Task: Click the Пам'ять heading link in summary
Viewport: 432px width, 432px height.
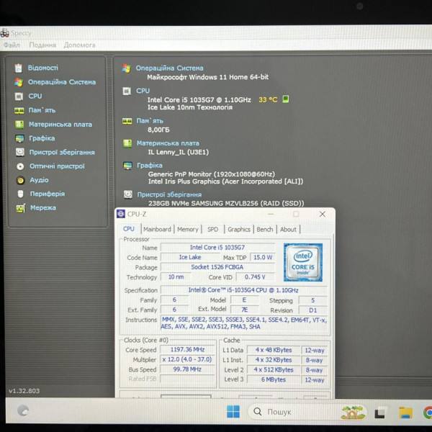Action: pos(150,121)
